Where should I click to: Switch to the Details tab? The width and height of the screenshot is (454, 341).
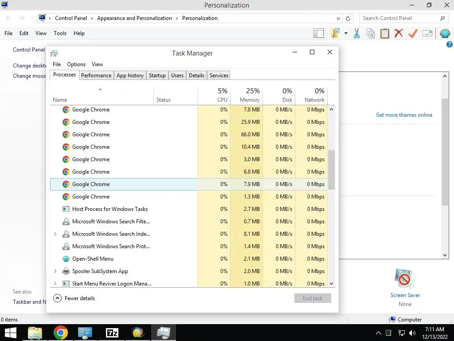click(196, 75)
